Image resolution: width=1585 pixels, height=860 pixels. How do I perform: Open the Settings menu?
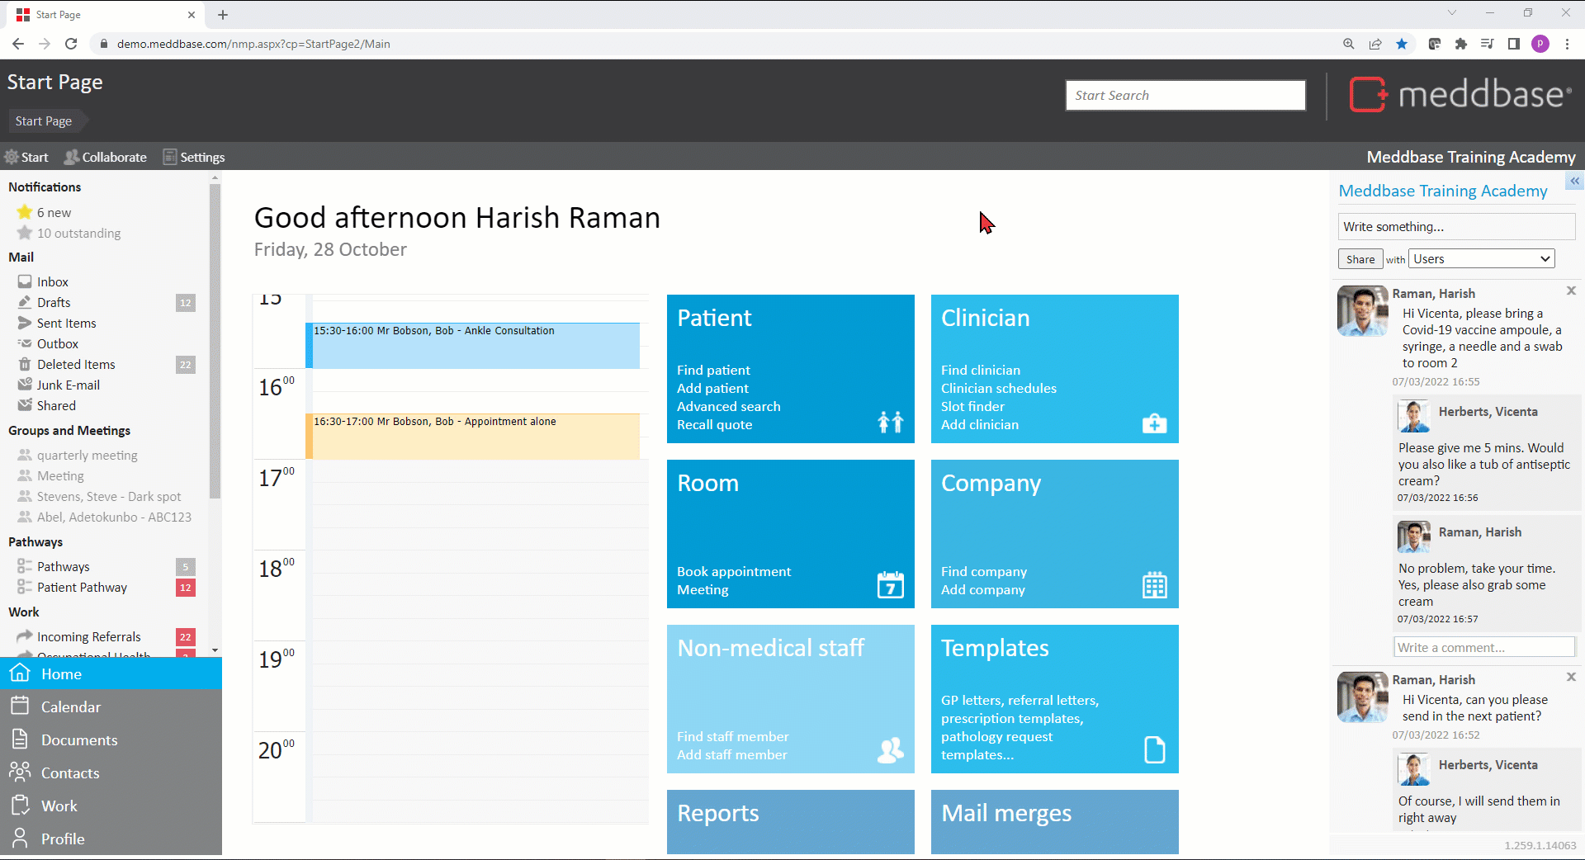pyautogui.click(x=194, y=157)
